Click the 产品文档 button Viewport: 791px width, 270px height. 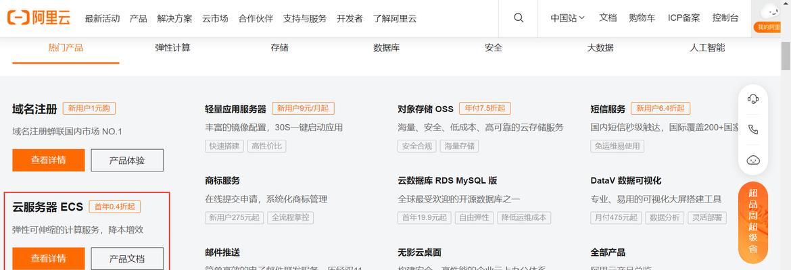[x=127, y=259]
